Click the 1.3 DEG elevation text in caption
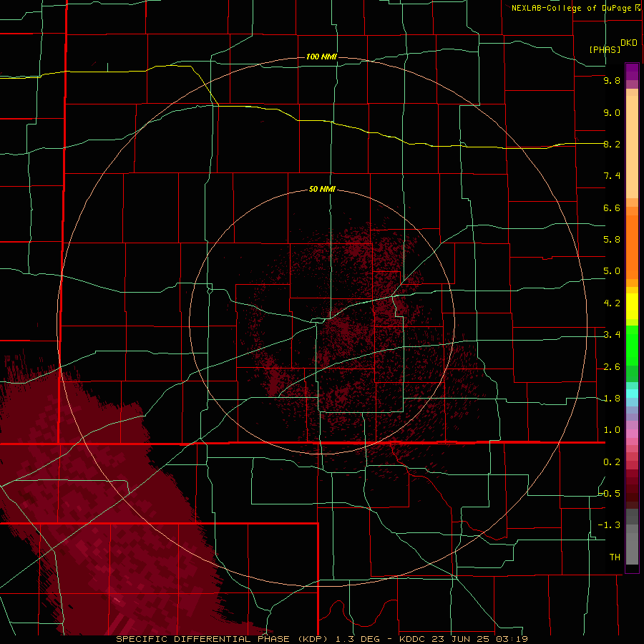Viewport: 644px width, 644px height. [x=358, y=639]
